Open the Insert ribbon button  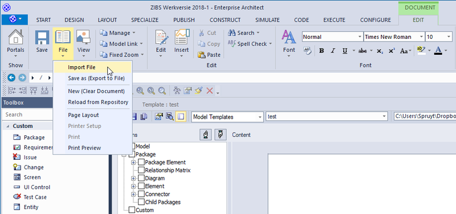click(x=181, y=43)
